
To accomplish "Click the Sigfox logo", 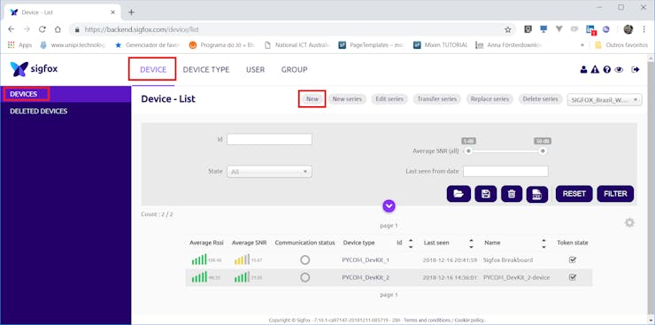I will click(35, 69).
